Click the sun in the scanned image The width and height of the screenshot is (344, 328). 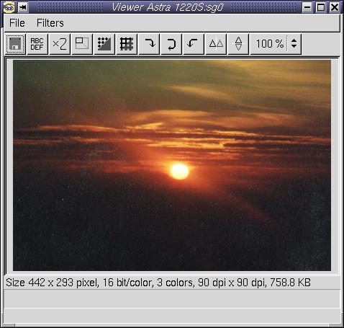(179, 172)
